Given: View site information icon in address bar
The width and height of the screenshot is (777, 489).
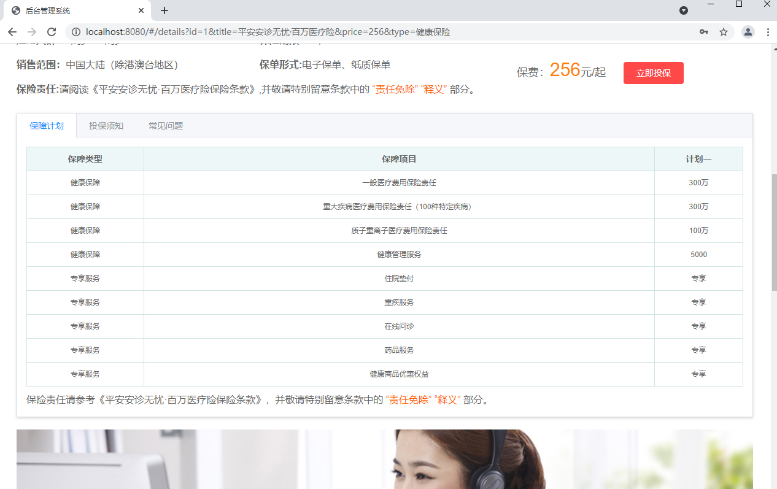Looking at the screenshot, I should [76, 32].
